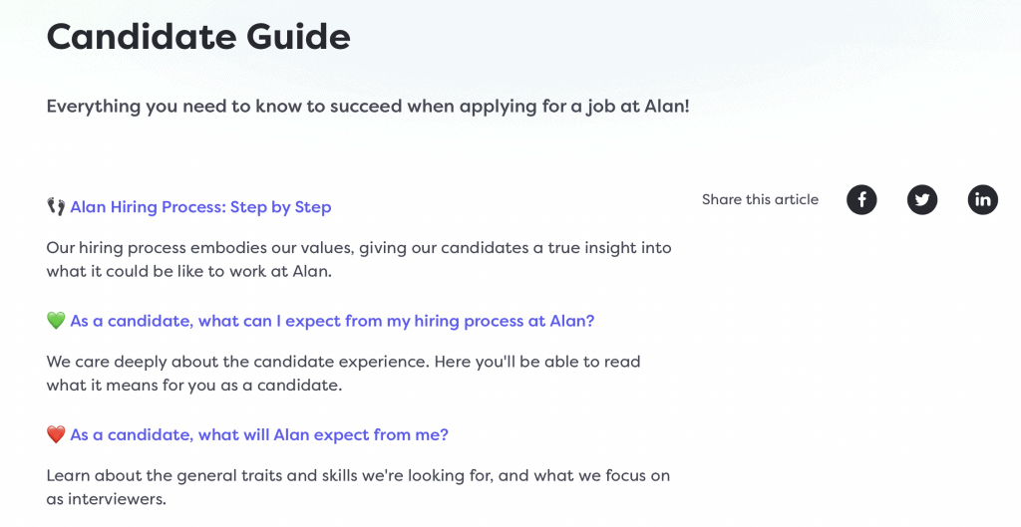1021x527 pixels.
Task: Click the 'Learn about the general traits' text
Action: pos(358,475)
